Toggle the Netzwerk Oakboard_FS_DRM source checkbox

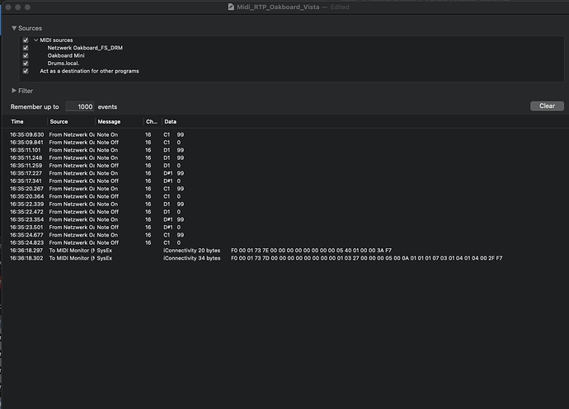[26, 48]
